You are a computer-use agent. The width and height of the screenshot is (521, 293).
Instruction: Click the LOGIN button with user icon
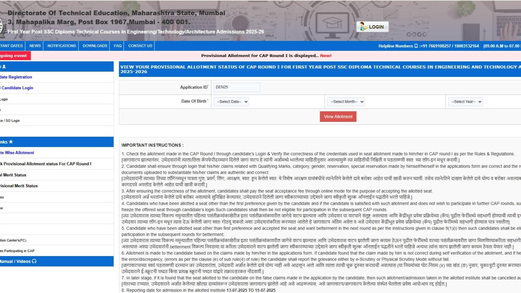pyautogui.click(x=372, y=27)
